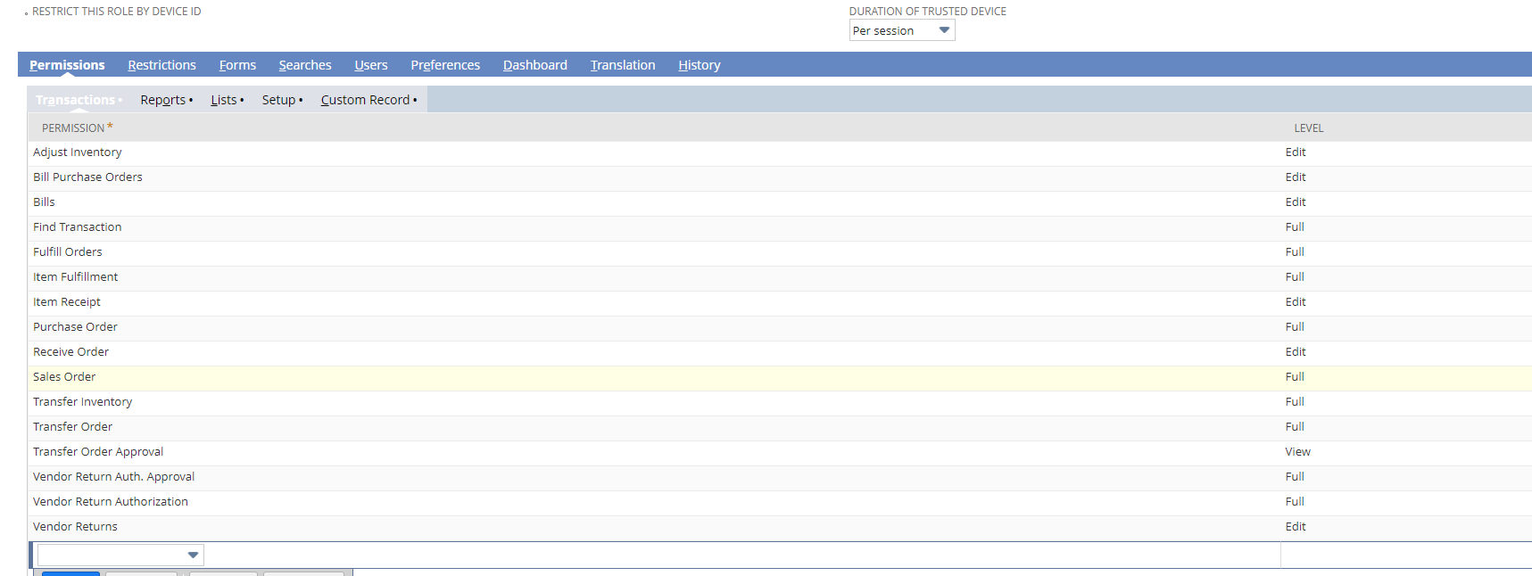Open the Translation tab
The image size is (1532, 576).
[623, 65]
